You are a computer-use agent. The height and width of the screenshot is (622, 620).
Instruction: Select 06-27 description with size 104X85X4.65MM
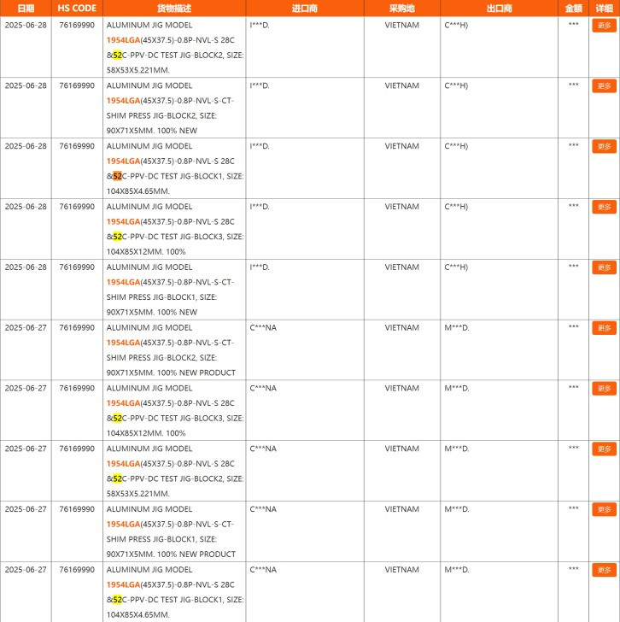click(x=175, y=592)
